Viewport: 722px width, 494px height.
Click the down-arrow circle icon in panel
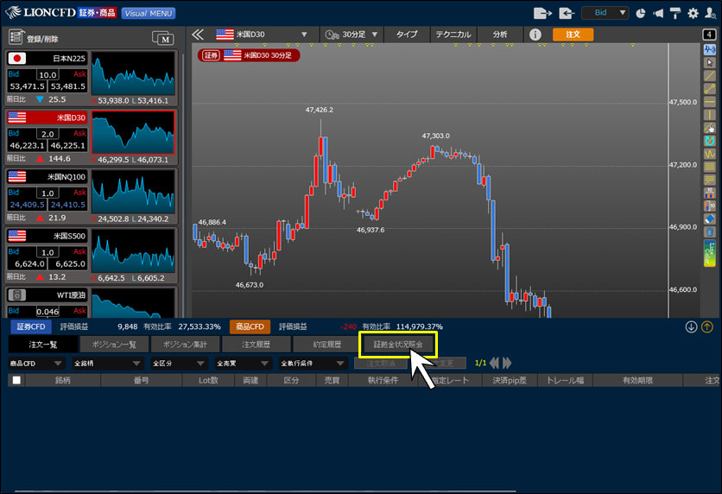[x=691, y=326]
